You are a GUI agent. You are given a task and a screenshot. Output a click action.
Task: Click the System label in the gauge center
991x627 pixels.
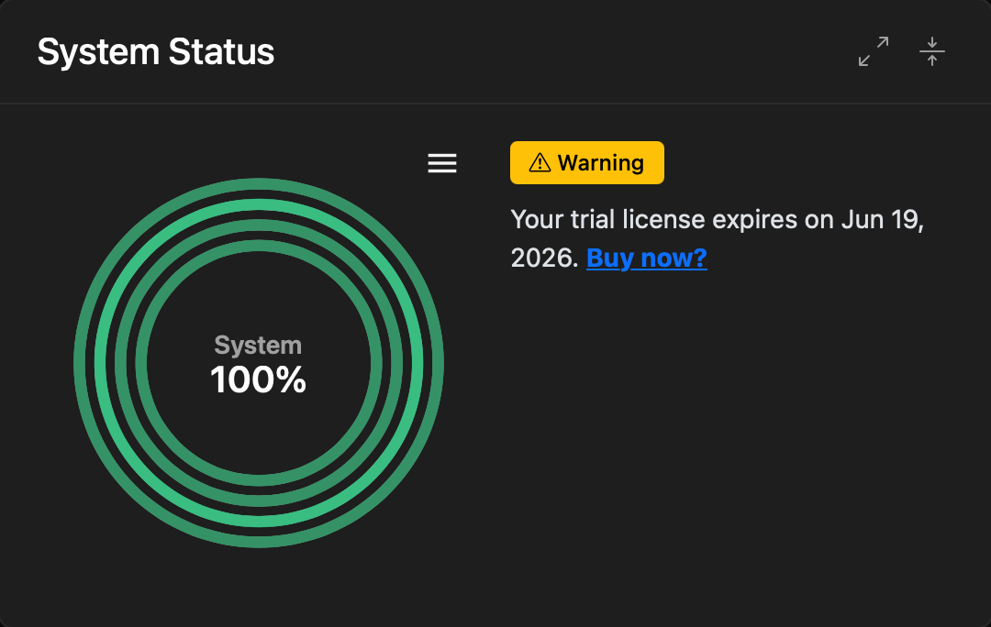tap(258, 346)
